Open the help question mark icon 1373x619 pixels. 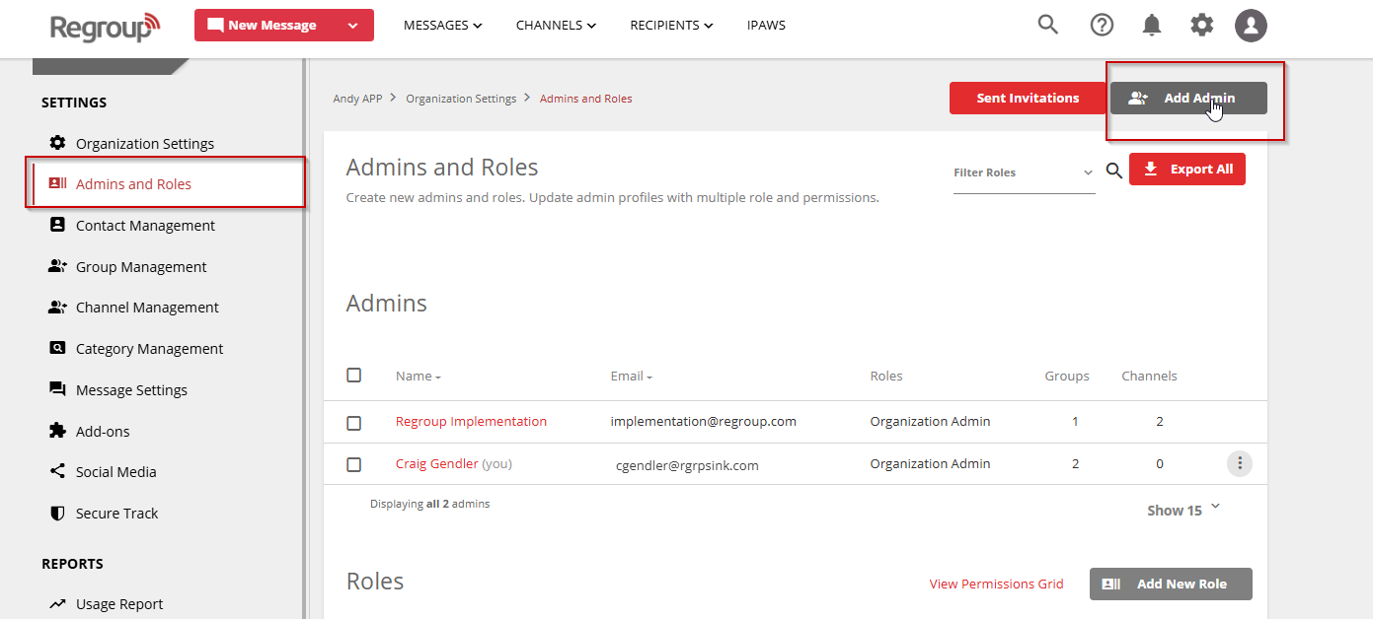click(x=1102, y=25)
